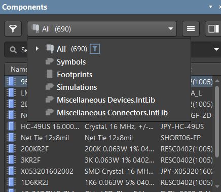Open the hamburger operations menu button
Screen dimensions: 221x192
pos(191,28)
